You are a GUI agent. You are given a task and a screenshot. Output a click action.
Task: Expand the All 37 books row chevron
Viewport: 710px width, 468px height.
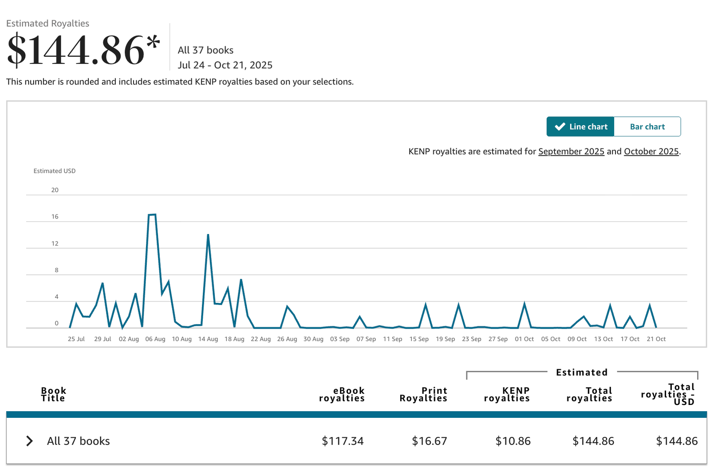tap(29, 441)
